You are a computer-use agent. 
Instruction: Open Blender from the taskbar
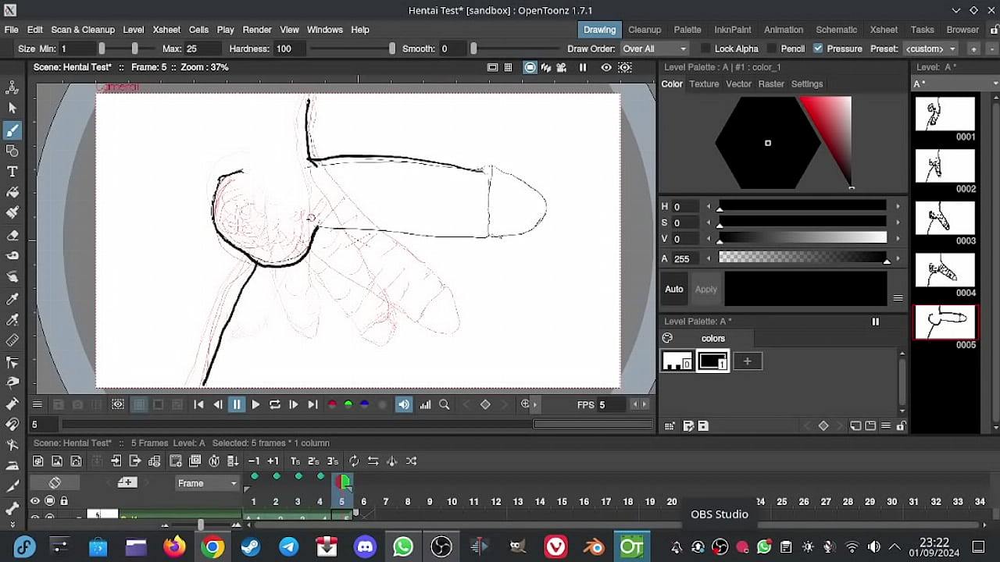tap(593, 546)
